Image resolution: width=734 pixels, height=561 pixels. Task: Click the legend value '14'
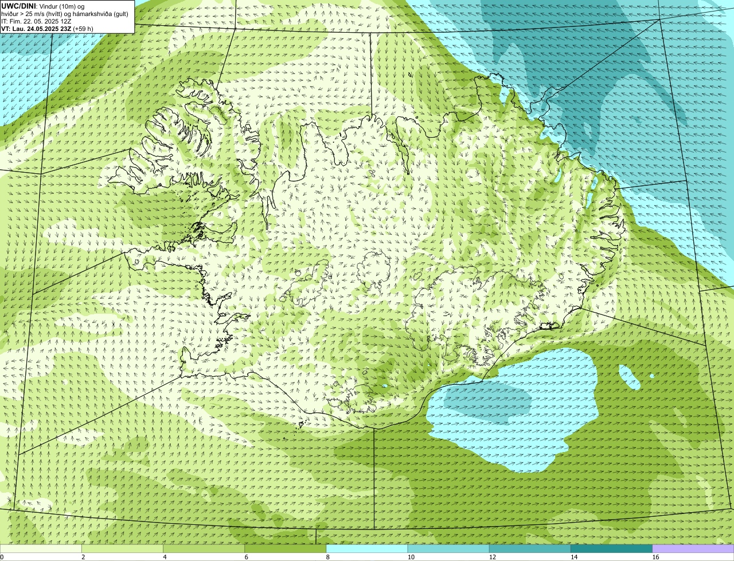[574, 557]
